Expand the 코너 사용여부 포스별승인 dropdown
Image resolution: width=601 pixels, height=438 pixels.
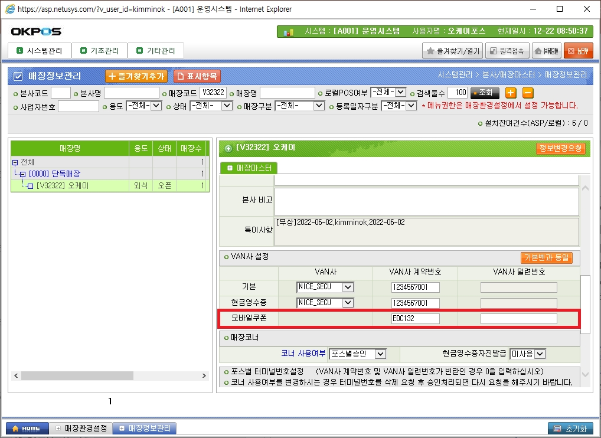click(380, 354)
